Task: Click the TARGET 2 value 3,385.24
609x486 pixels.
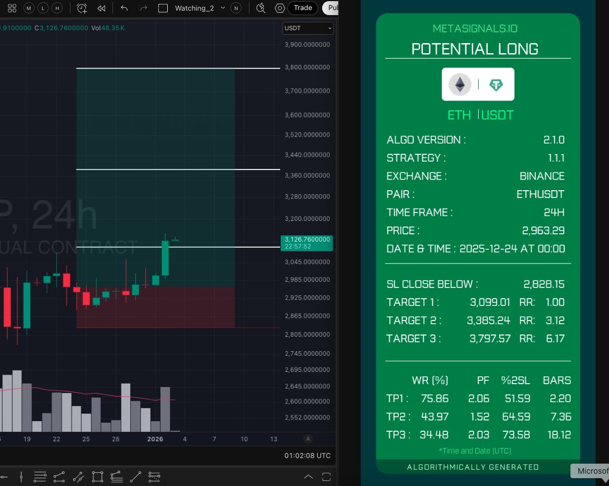Action: point(488,320)
